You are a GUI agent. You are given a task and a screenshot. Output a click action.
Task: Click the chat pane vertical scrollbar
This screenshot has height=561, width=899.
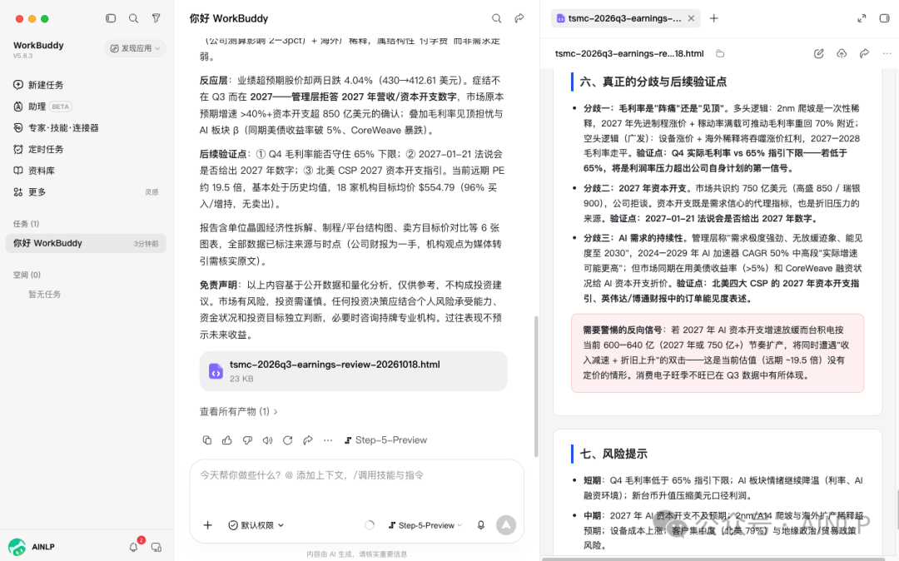click(536, 385)
